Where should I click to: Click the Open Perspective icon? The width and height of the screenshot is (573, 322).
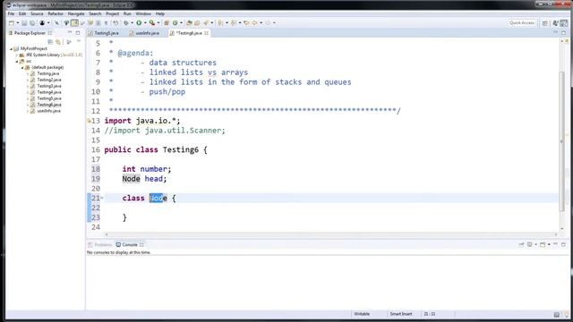click(545, 23)
